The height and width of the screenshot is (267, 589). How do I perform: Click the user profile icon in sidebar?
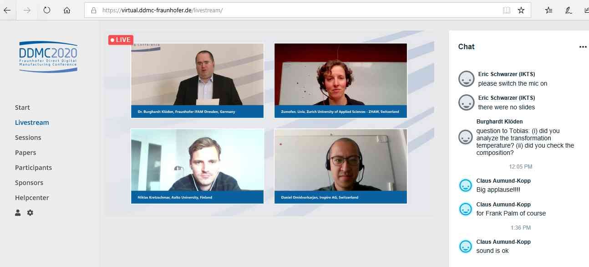18,212
